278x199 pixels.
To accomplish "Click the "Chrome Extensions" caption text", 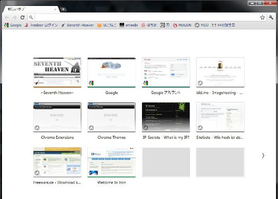I will click(x=57, y=137).
